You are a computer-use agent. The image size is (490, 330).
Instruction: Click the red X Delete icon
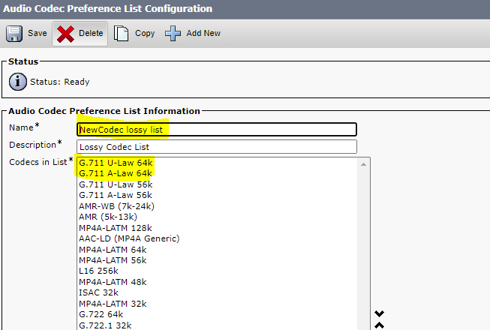tap(65, 34)
